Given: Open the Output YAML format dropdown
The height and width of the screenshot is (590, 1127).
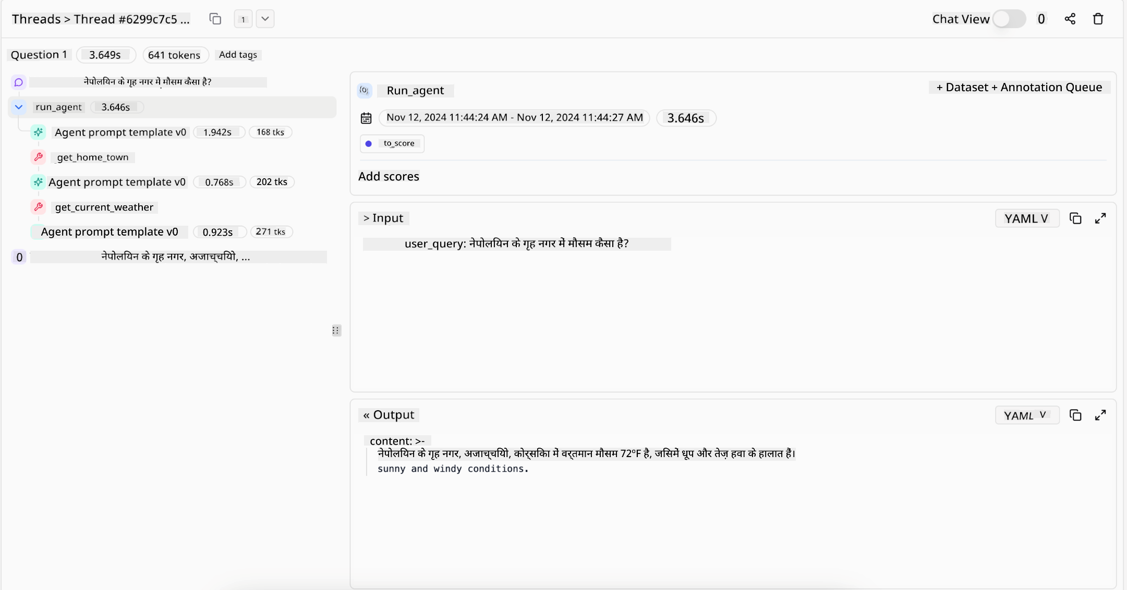Looking at the screenshot, I should pos(1027,415).
